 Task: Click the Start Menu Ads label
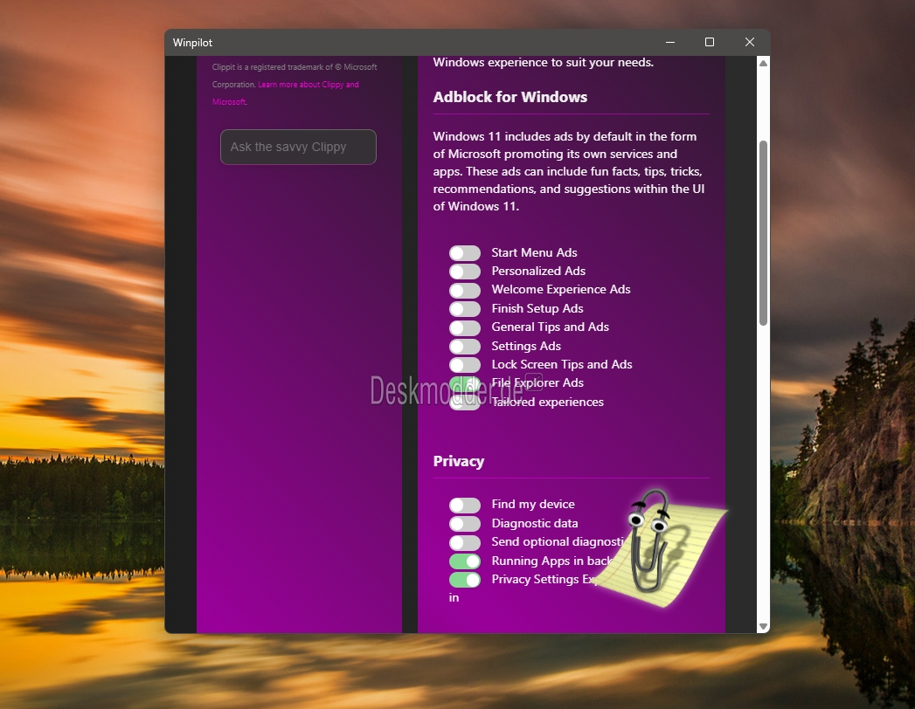point(534,252)
